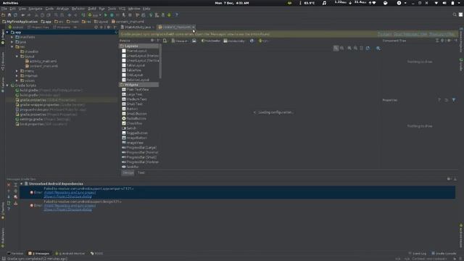Collapse the layout folder arrow
Image resolution: width=464 pixels, height=261 pixels.
(17, 57)
